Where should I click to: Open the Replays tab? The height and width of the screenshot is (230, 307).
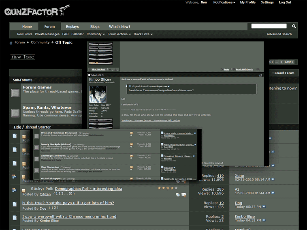72,26
